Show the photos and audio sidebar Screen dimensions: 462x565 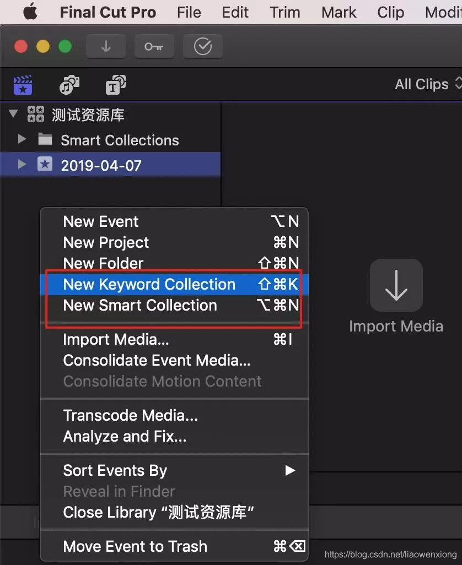click(69, 85)
